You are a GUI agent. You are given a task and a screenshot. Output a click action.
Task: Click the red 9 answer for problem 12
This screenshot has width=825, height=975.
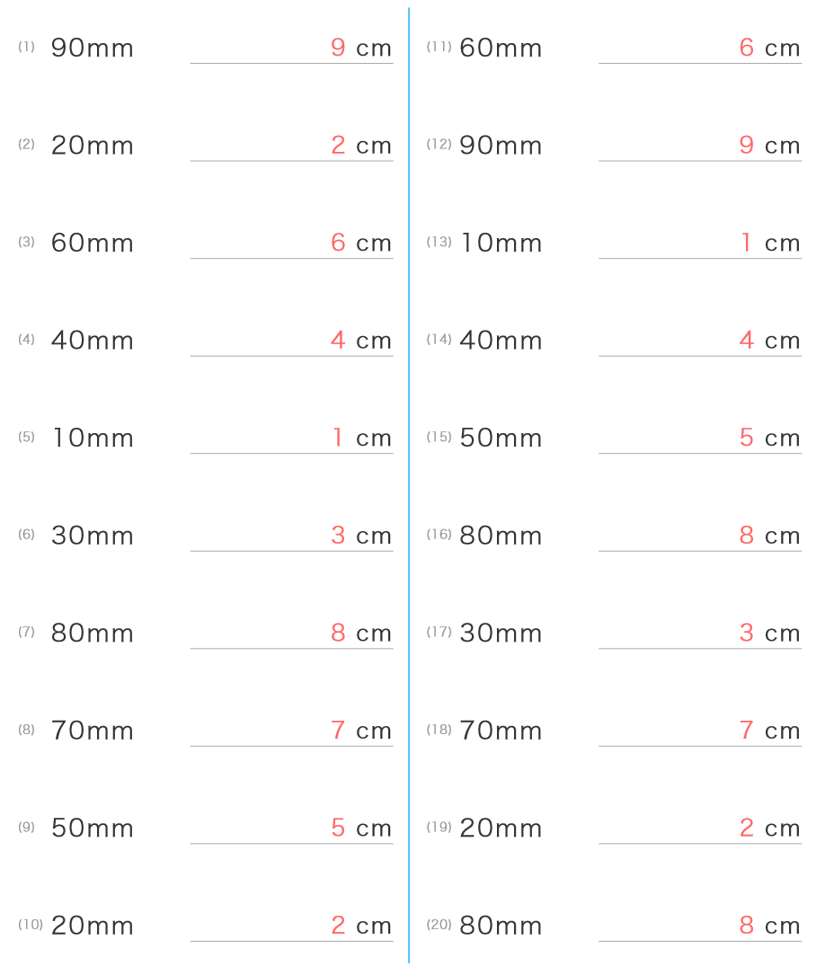coord(746,145)
